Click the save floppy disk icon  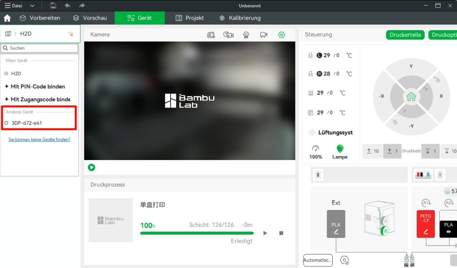click(53, 6)
